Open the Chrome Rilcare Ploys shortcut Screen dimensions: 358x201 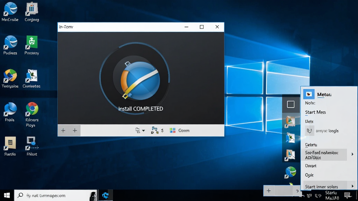tap(32, 114)
